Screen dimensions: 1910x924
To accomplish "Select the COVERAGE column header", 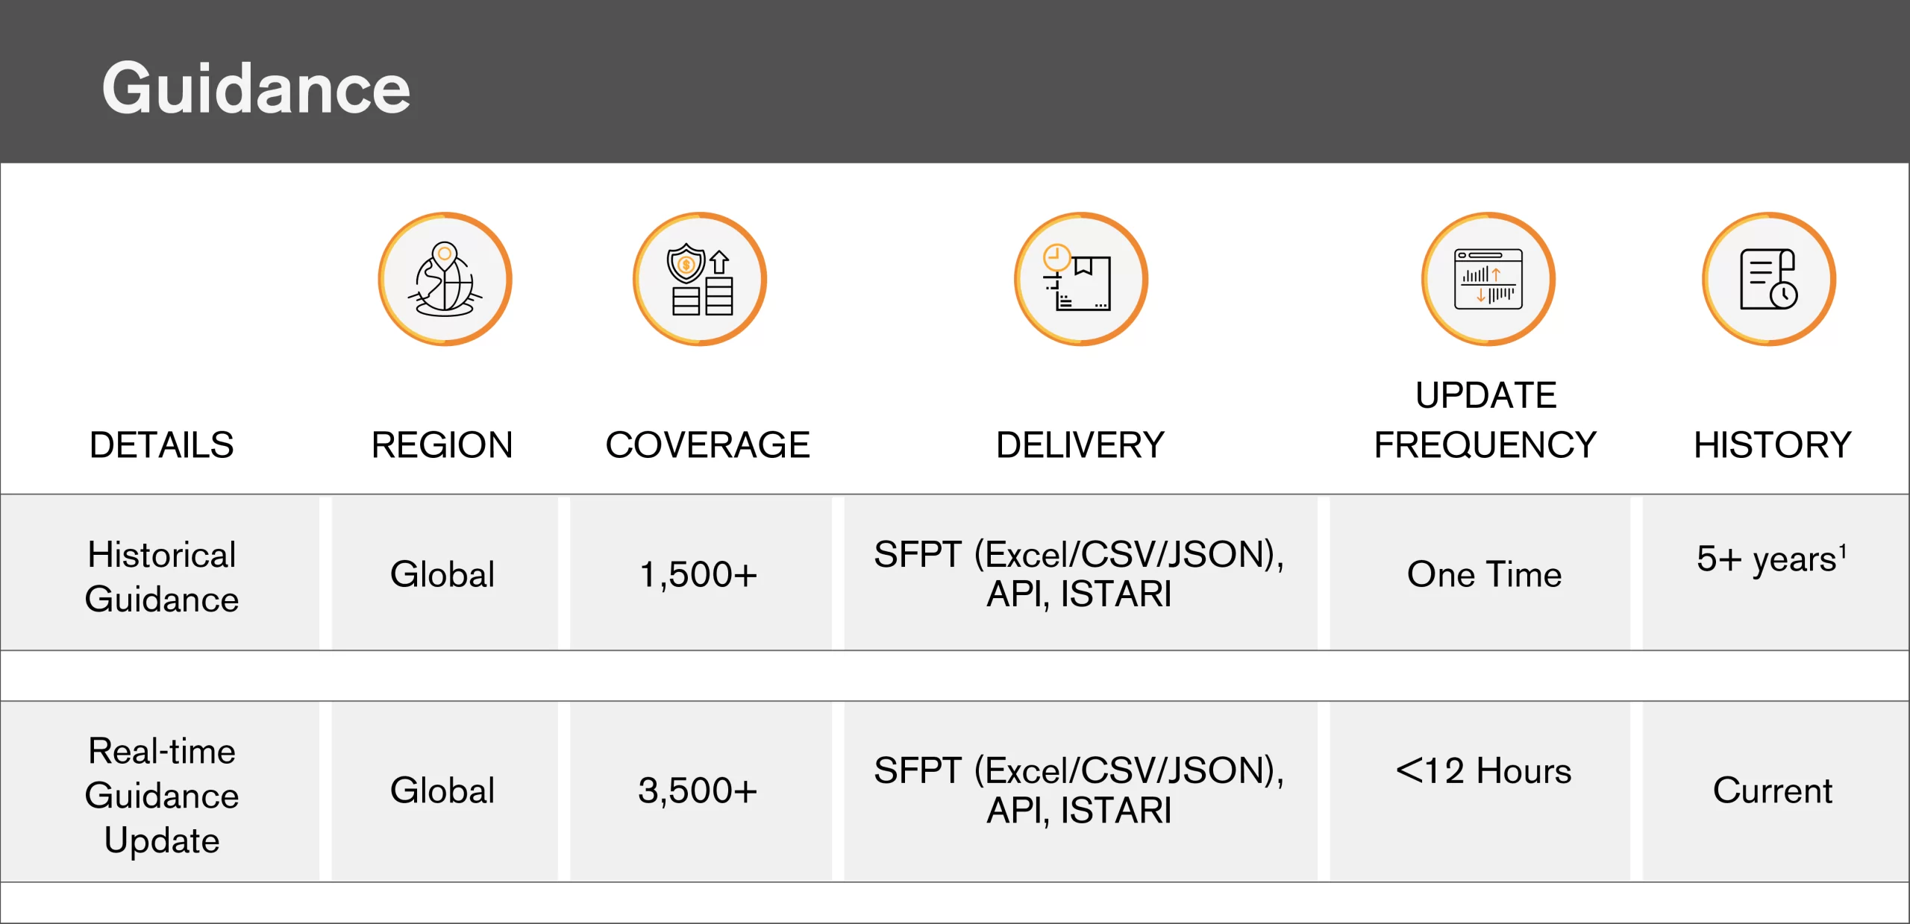I will click(707, 445).
